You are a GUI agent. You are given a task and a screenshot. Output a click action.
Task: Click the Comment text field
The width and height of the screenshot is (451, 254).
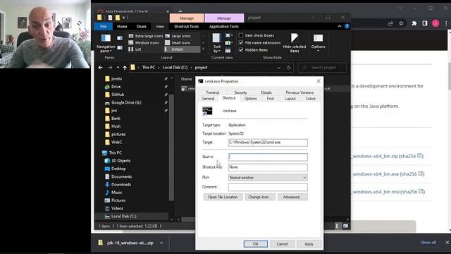tap(268, 187)
